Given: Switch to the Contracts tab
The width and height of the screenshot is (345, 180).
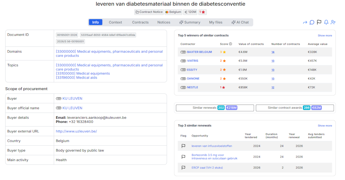Looking at the screenshot, I should click(140, 22).
